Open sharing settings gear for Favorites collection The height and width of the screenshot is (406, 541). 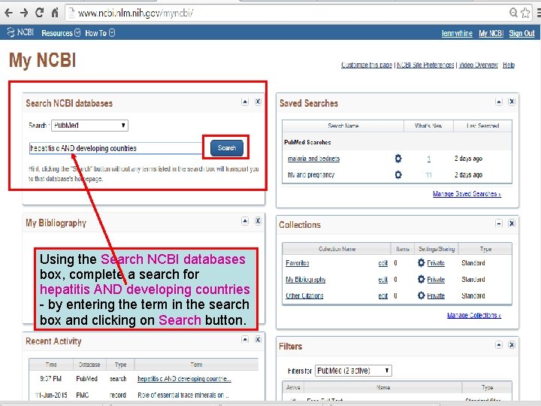point(421,262)
